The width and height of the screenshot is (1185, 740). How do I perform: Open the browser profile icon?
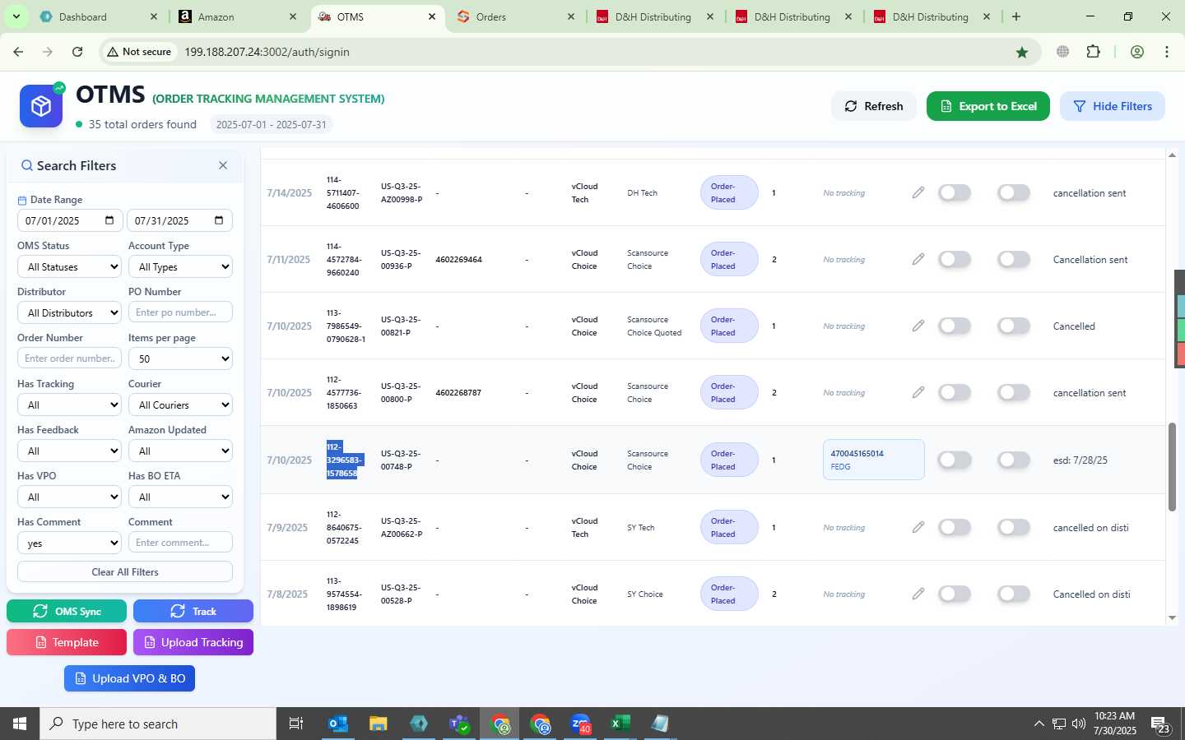[1137, 52]
